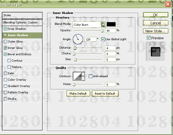
Task: Click the OK button
Action: pyautogui.click(x=156, y=15)
